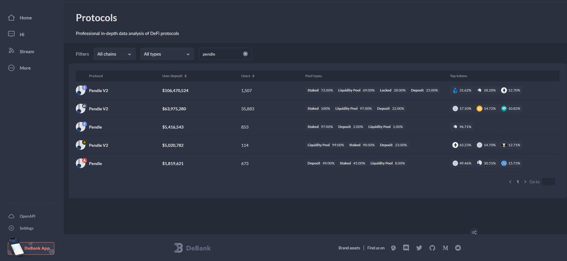Expand the All types dropdown
Viewport: 567px width, 261px height.
pyautogui.click(x=167, y=54)
